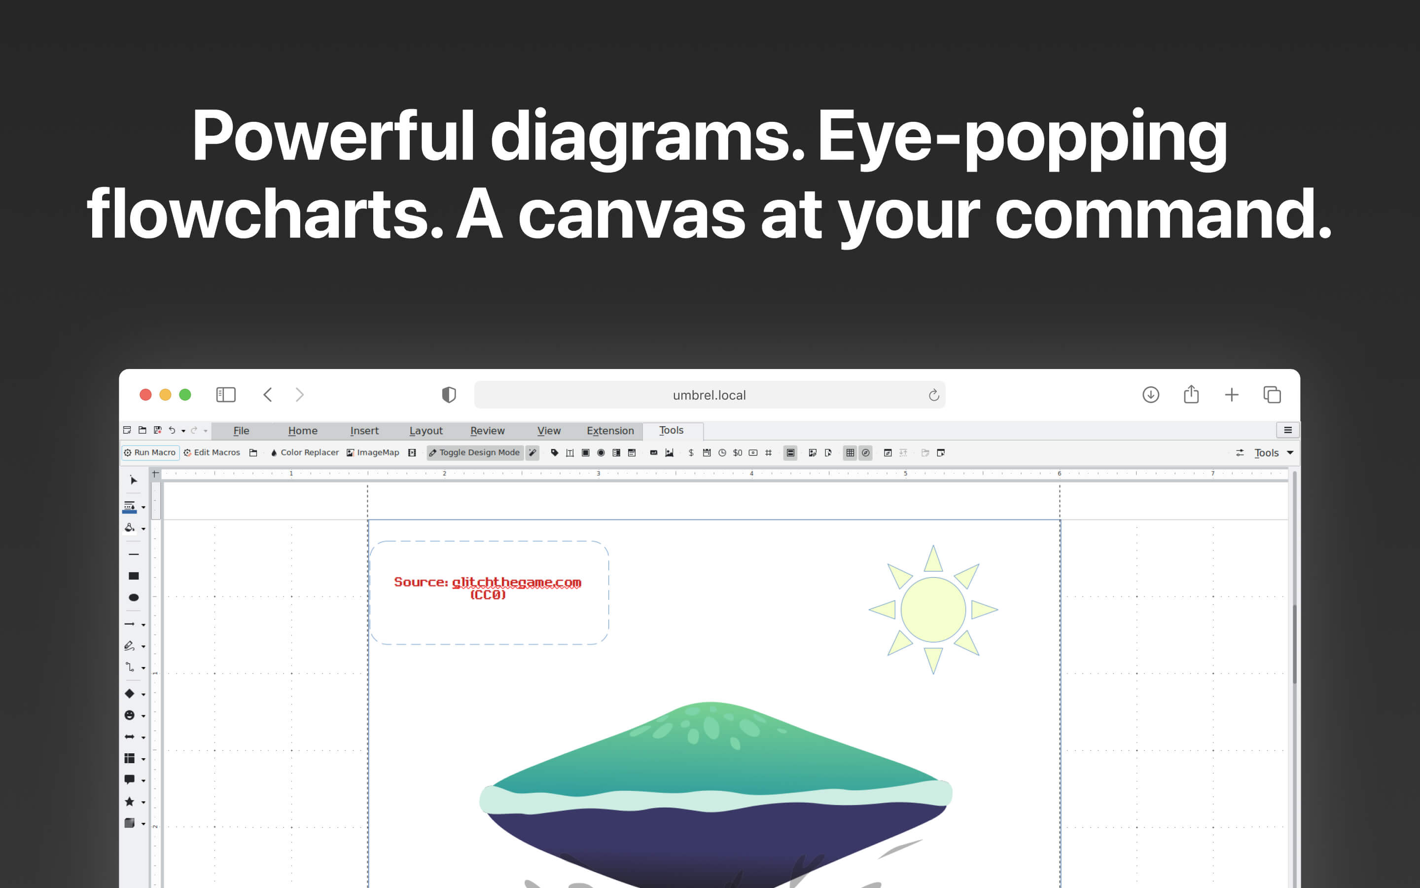Open the Tools dropdown at toolbar right

[1273, 453]
